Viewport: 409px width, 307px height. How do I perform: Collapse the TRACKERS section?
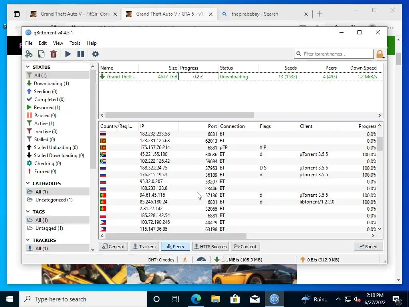[28, 240]
